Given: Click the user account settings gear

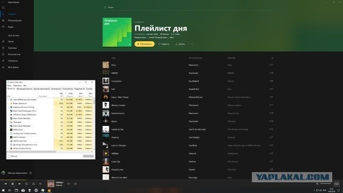Looking at the screenshot, I should (x=31, y=173).
